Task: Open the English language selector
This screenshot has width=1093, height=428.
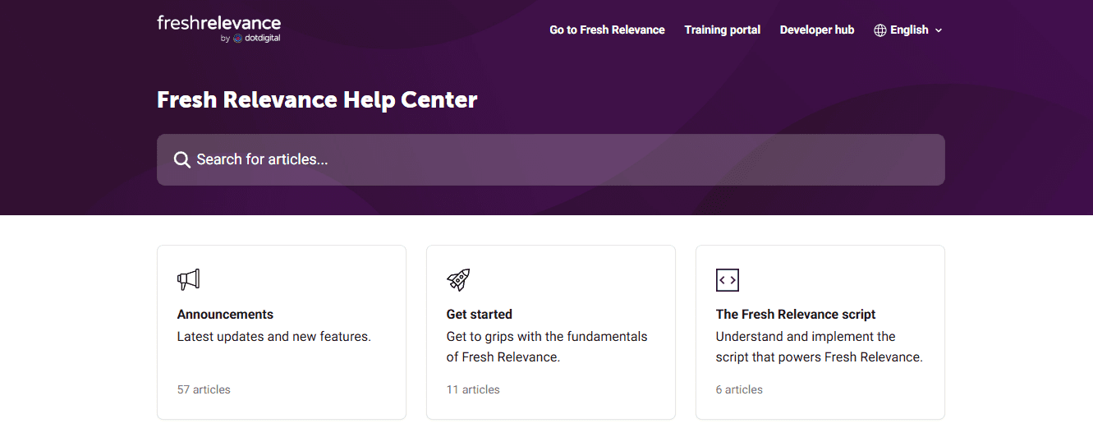Action: [909, 30]
